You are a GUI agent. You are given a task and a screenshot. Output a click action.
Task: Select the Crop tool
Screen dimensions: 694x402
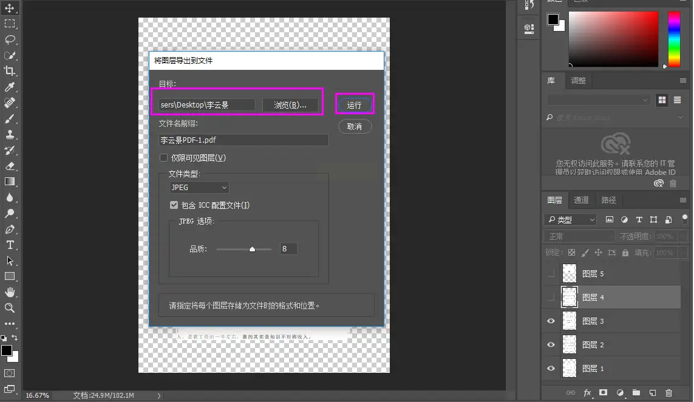pos(9,71)
